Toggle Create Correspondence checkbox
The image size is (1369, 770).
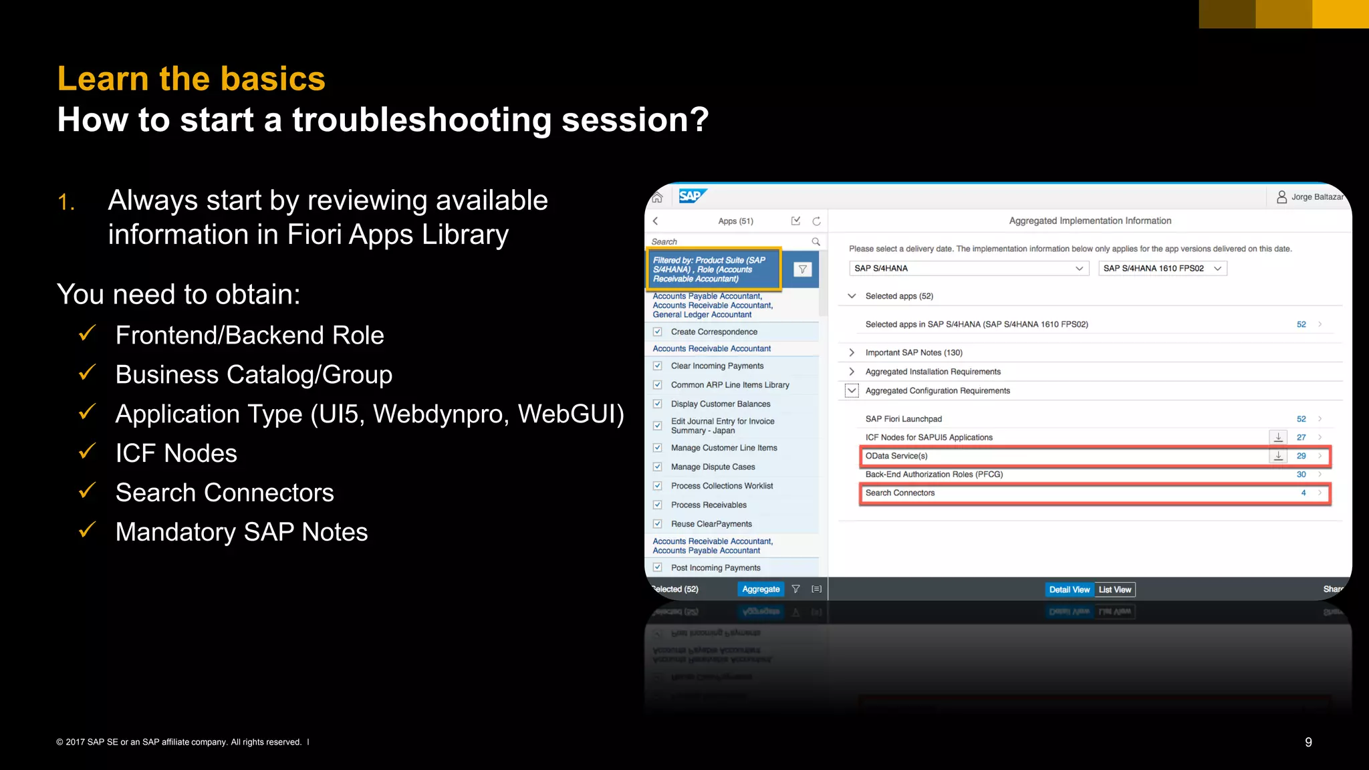pyautogui.click(x=658, y=332)
